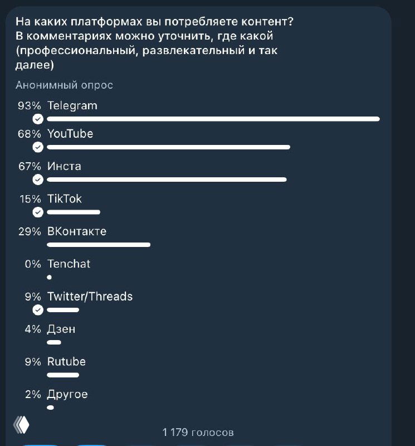Click Tenchat's zero-percent dot indicator
This screenshot has width=415, height=446.
point(50,277)
